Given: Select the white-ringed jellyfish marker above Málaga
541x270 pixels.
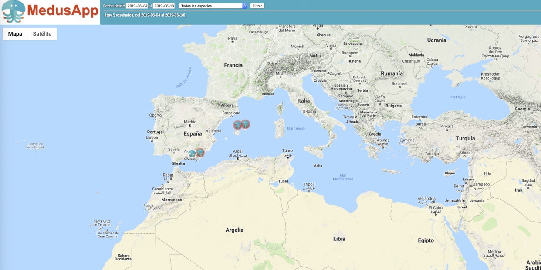Looking at the screenshot, I should [192, 153].
